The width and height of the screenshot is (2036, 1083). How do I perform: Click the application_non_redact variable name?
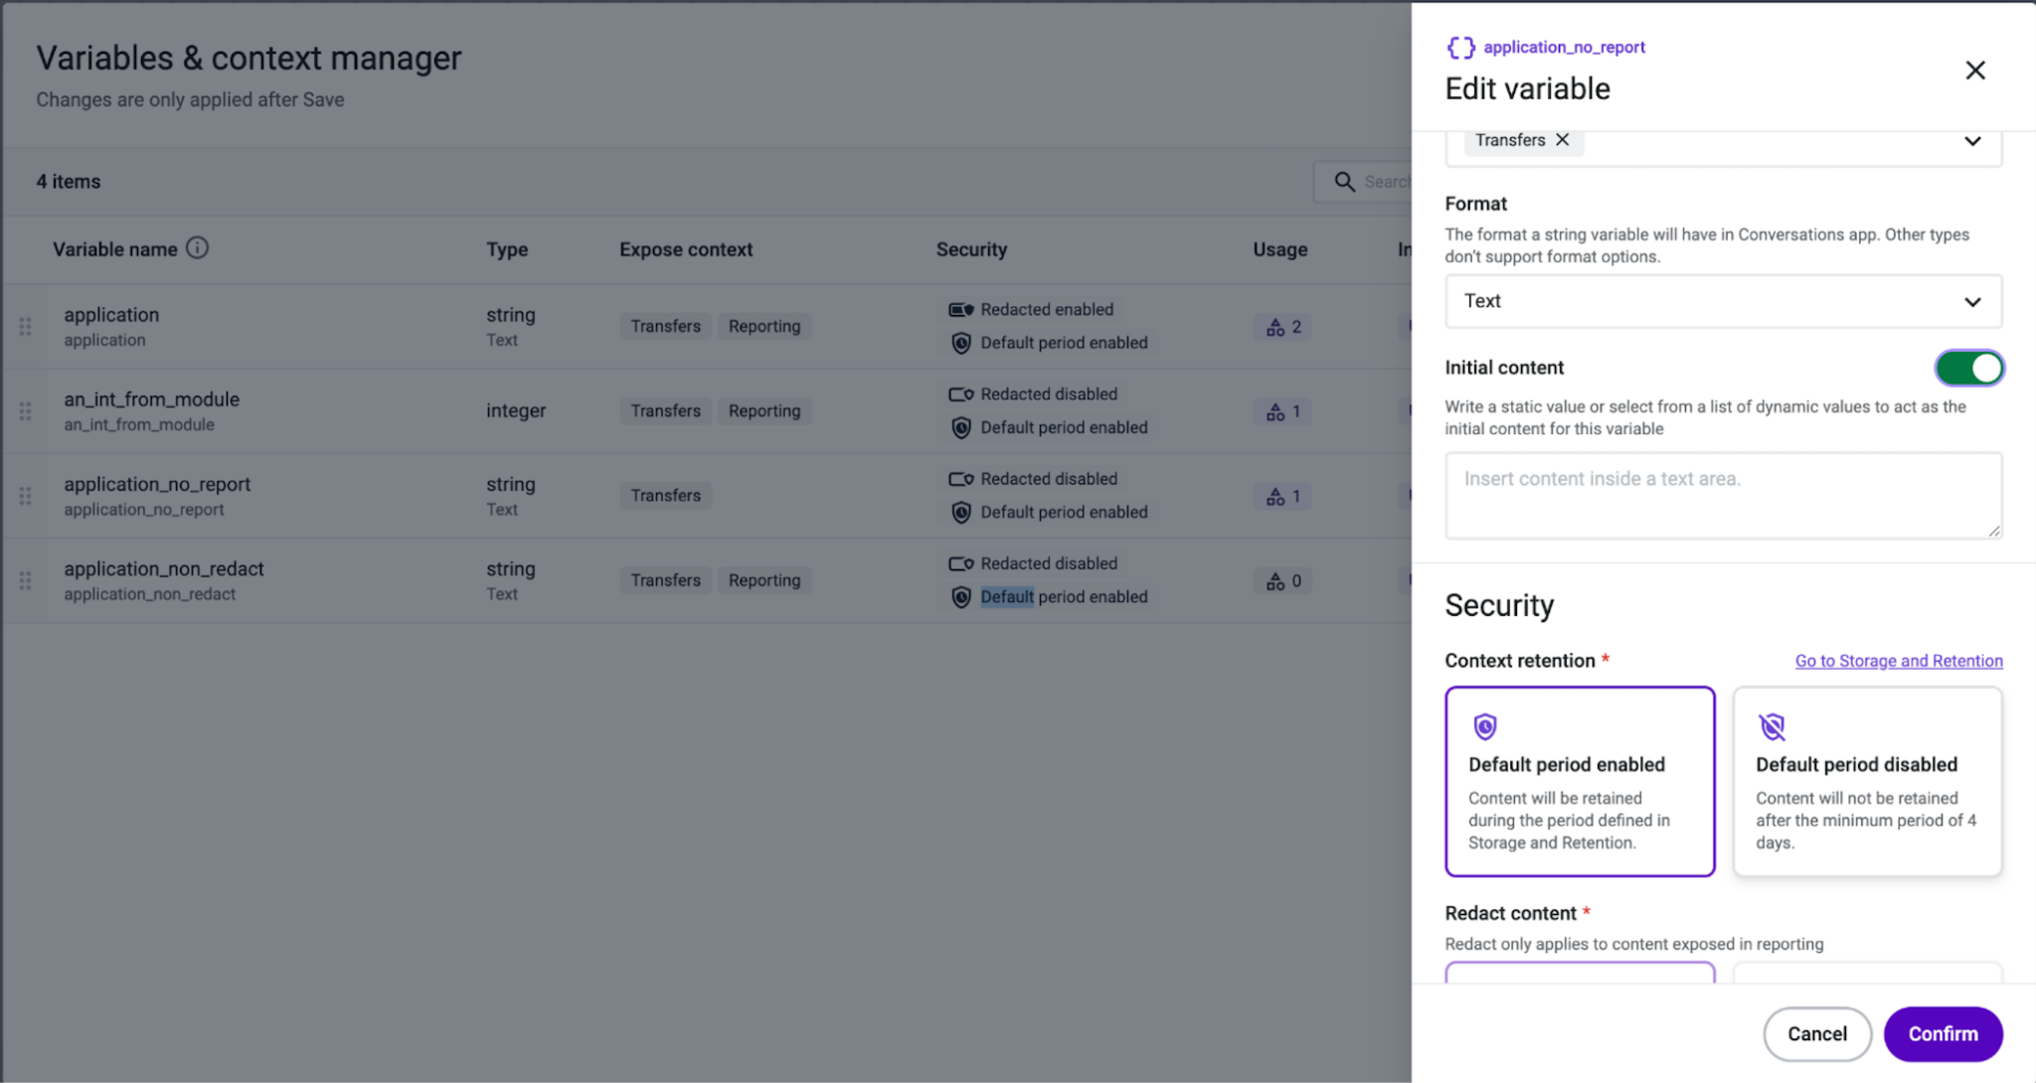[164, 569]
